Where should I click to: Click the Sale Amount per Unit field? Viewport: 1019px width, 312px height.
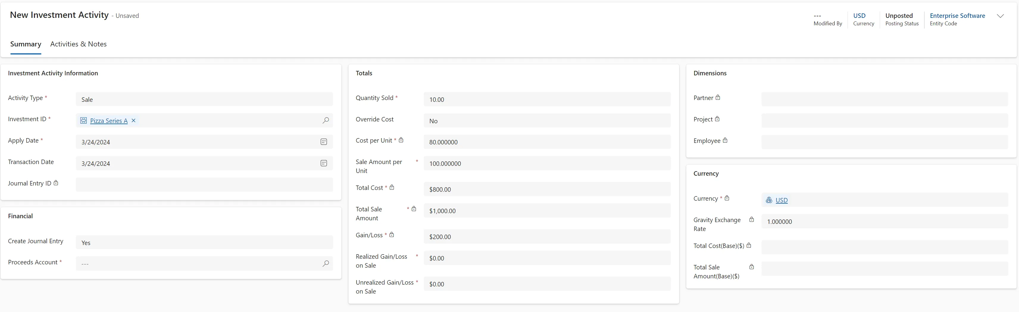tap(547, 163)
